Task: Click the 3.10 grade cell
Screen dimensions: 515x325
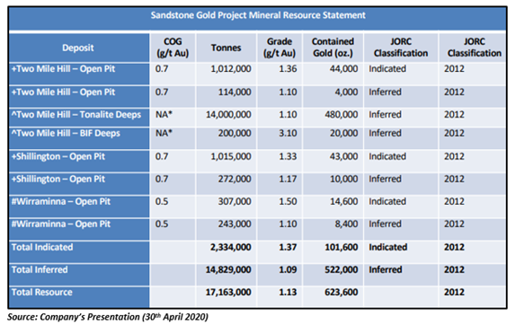Action: (x=288, y=134)
